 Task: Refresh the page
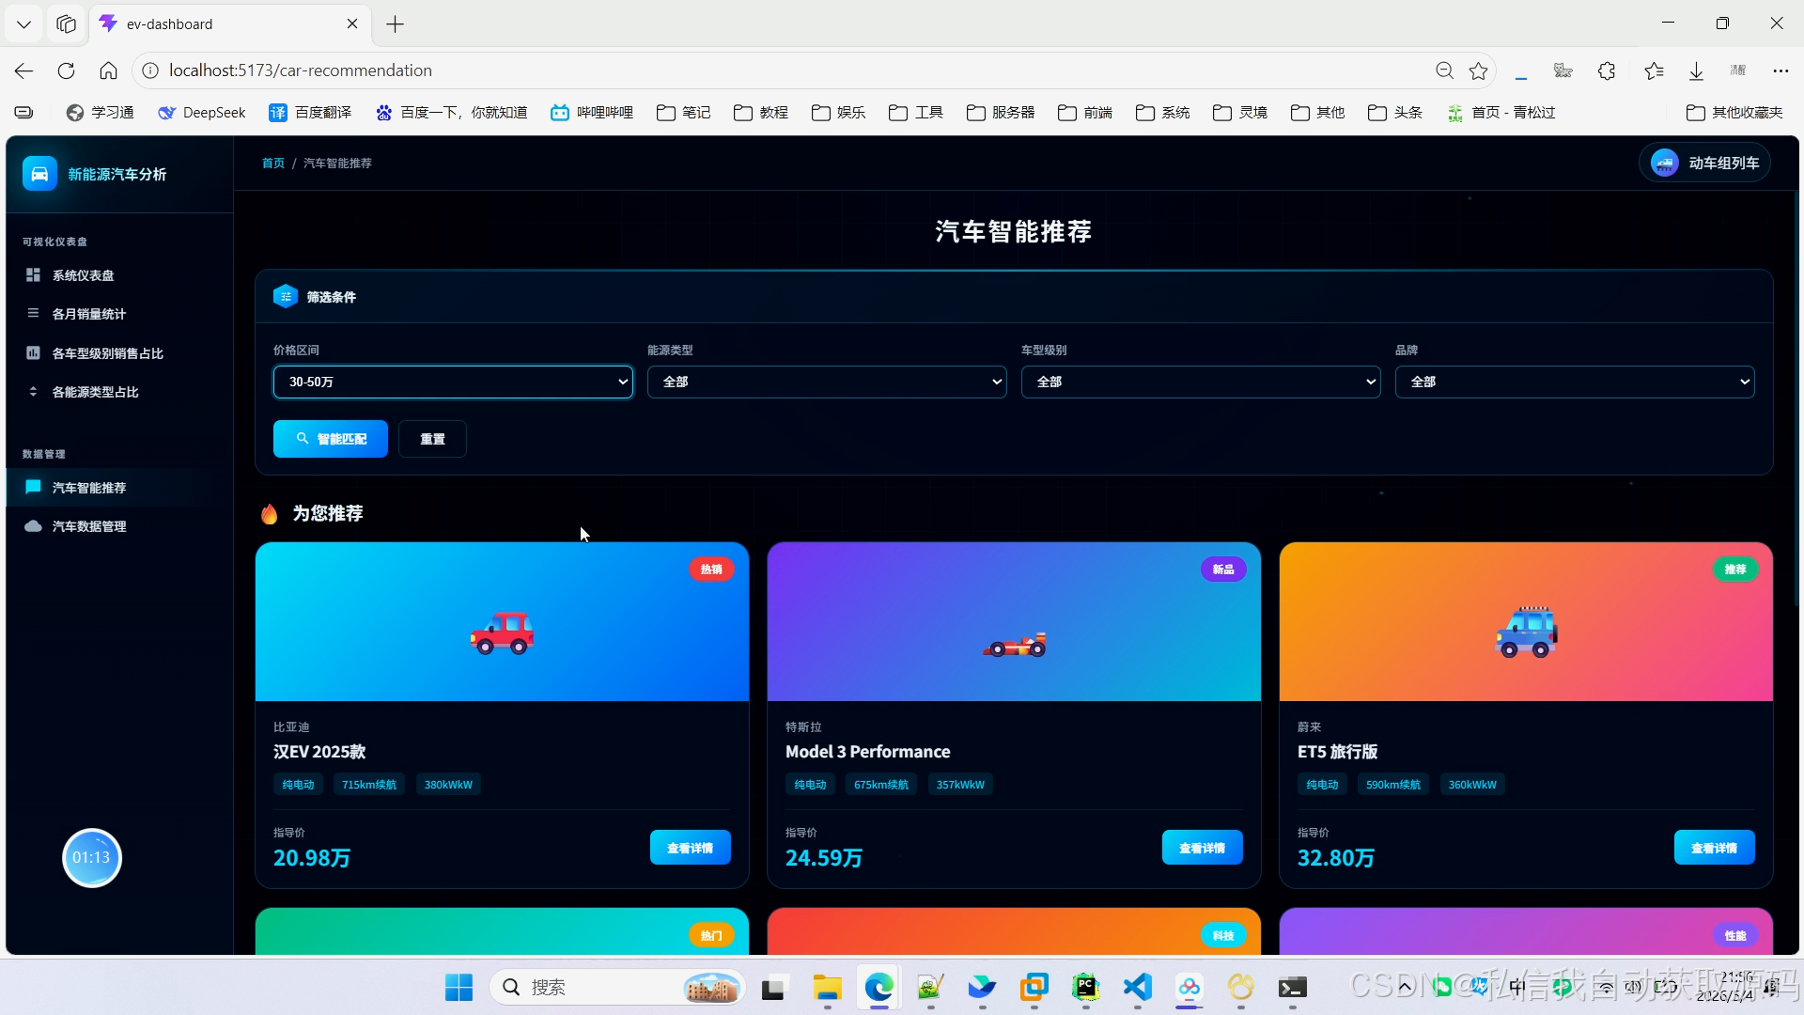click(66, 70)
